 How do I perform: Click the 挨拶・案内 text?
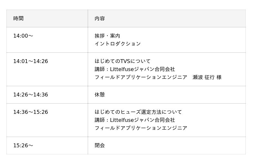point(107,36)
